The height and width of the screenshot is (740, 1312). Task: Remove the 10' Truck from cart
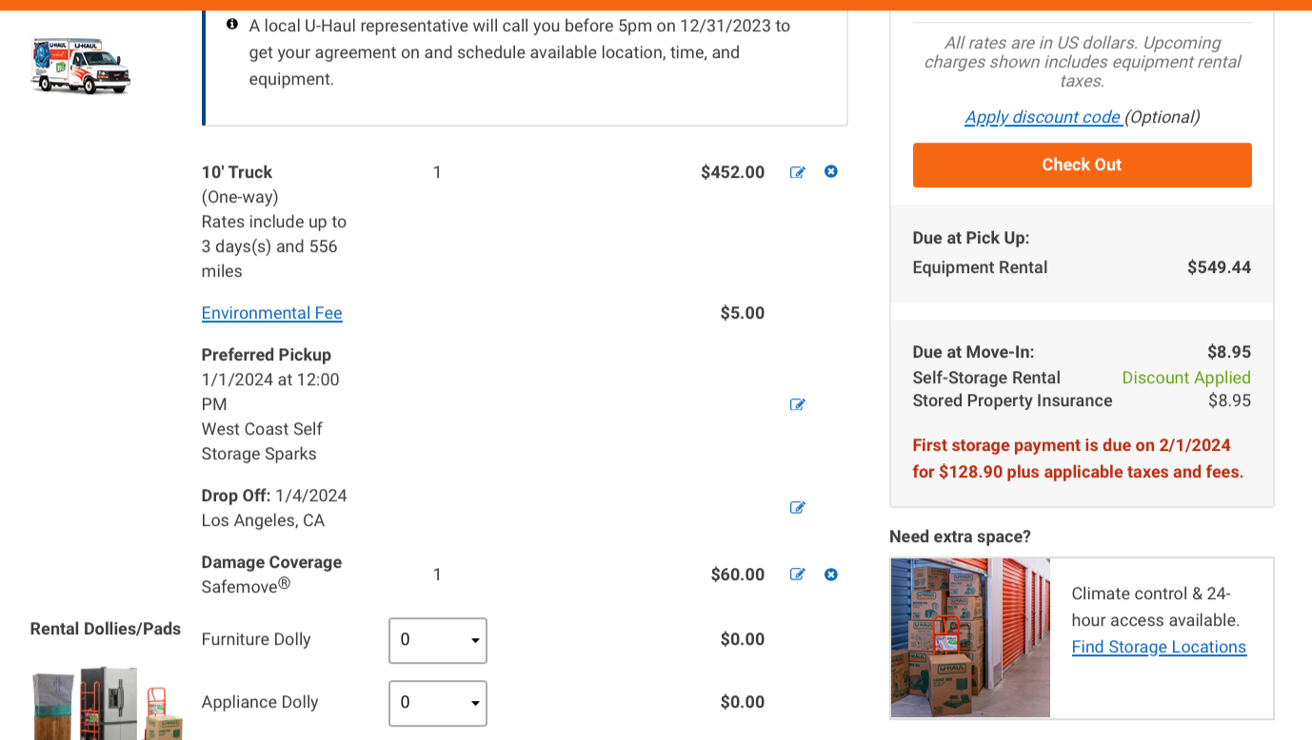pos(831,171)
